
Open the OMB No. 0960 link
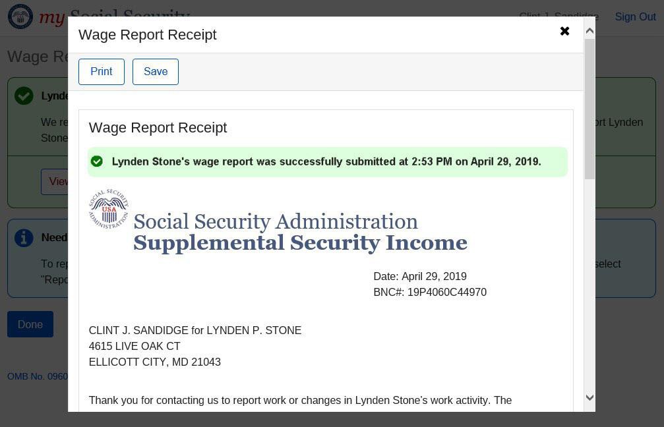37,376
